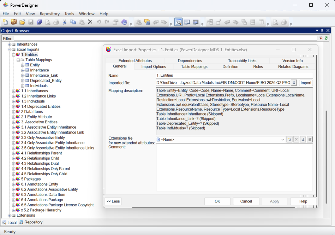
Task: Click into the Object Browser Filter field
Action: tap(165, 39)
